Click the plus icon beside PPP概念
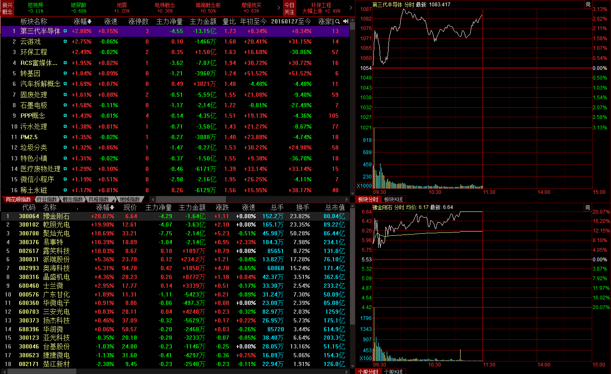Screen dimensions: 611x374 tap(65, 116)
